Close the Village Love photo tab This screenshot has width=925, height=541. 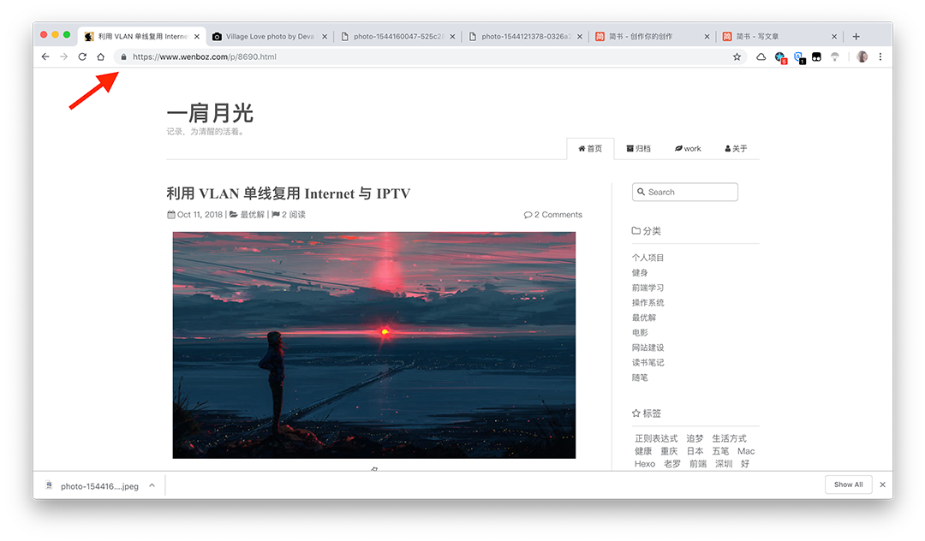(325, 37)
